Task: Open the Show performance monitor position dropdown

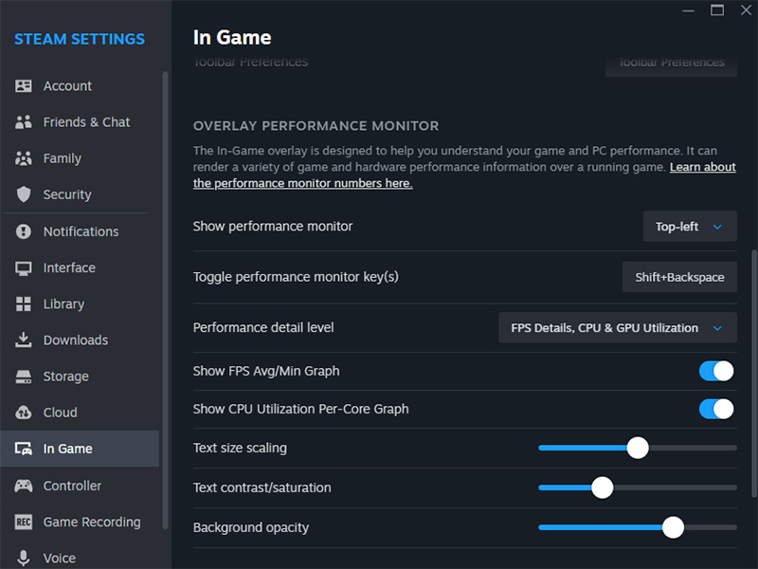Action: 690,227
